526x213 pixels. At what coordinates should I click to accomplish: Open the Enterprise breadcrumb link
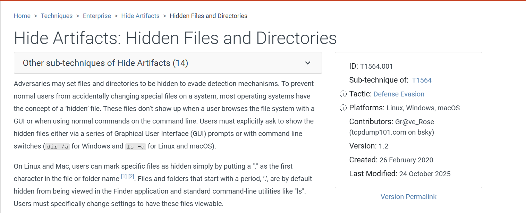pos(97,16)
